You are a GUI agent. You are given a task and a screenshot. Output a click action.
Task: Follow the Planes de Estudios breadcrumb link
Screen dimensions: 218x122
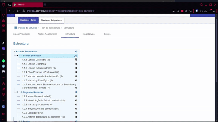click(28, 28)
